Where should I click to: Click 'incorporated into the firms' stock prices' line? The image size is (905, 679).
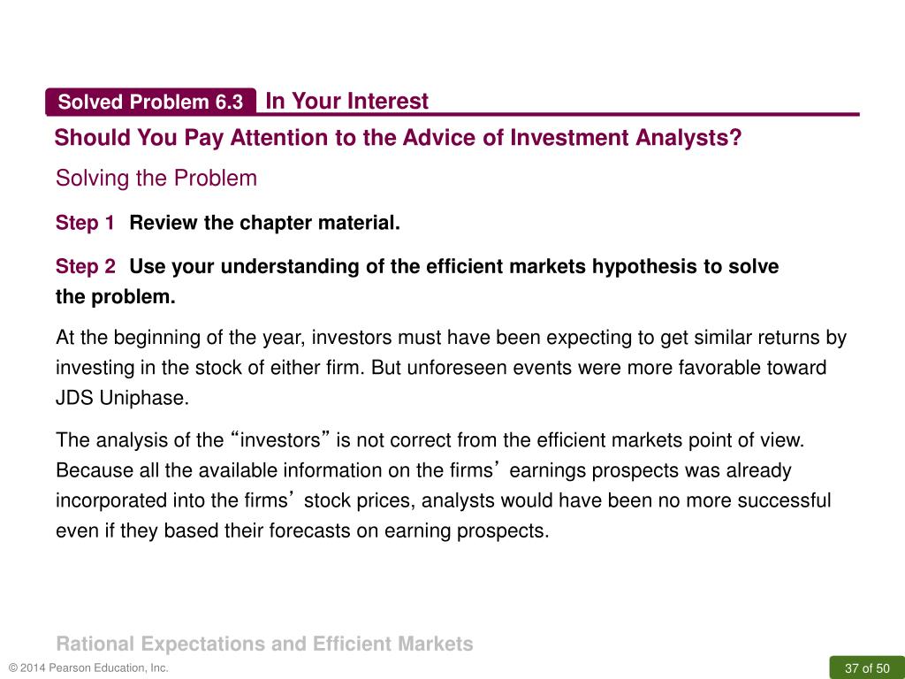point(444,500)
